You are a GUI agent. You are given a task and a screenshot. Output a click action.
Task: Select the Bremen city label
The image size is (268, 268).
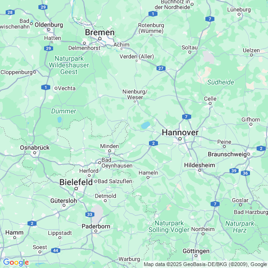point(100,32)
